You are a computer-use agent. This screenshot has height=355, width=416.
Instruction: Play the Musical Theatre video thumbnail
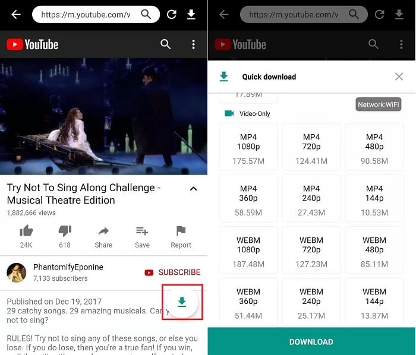(103, 116)
